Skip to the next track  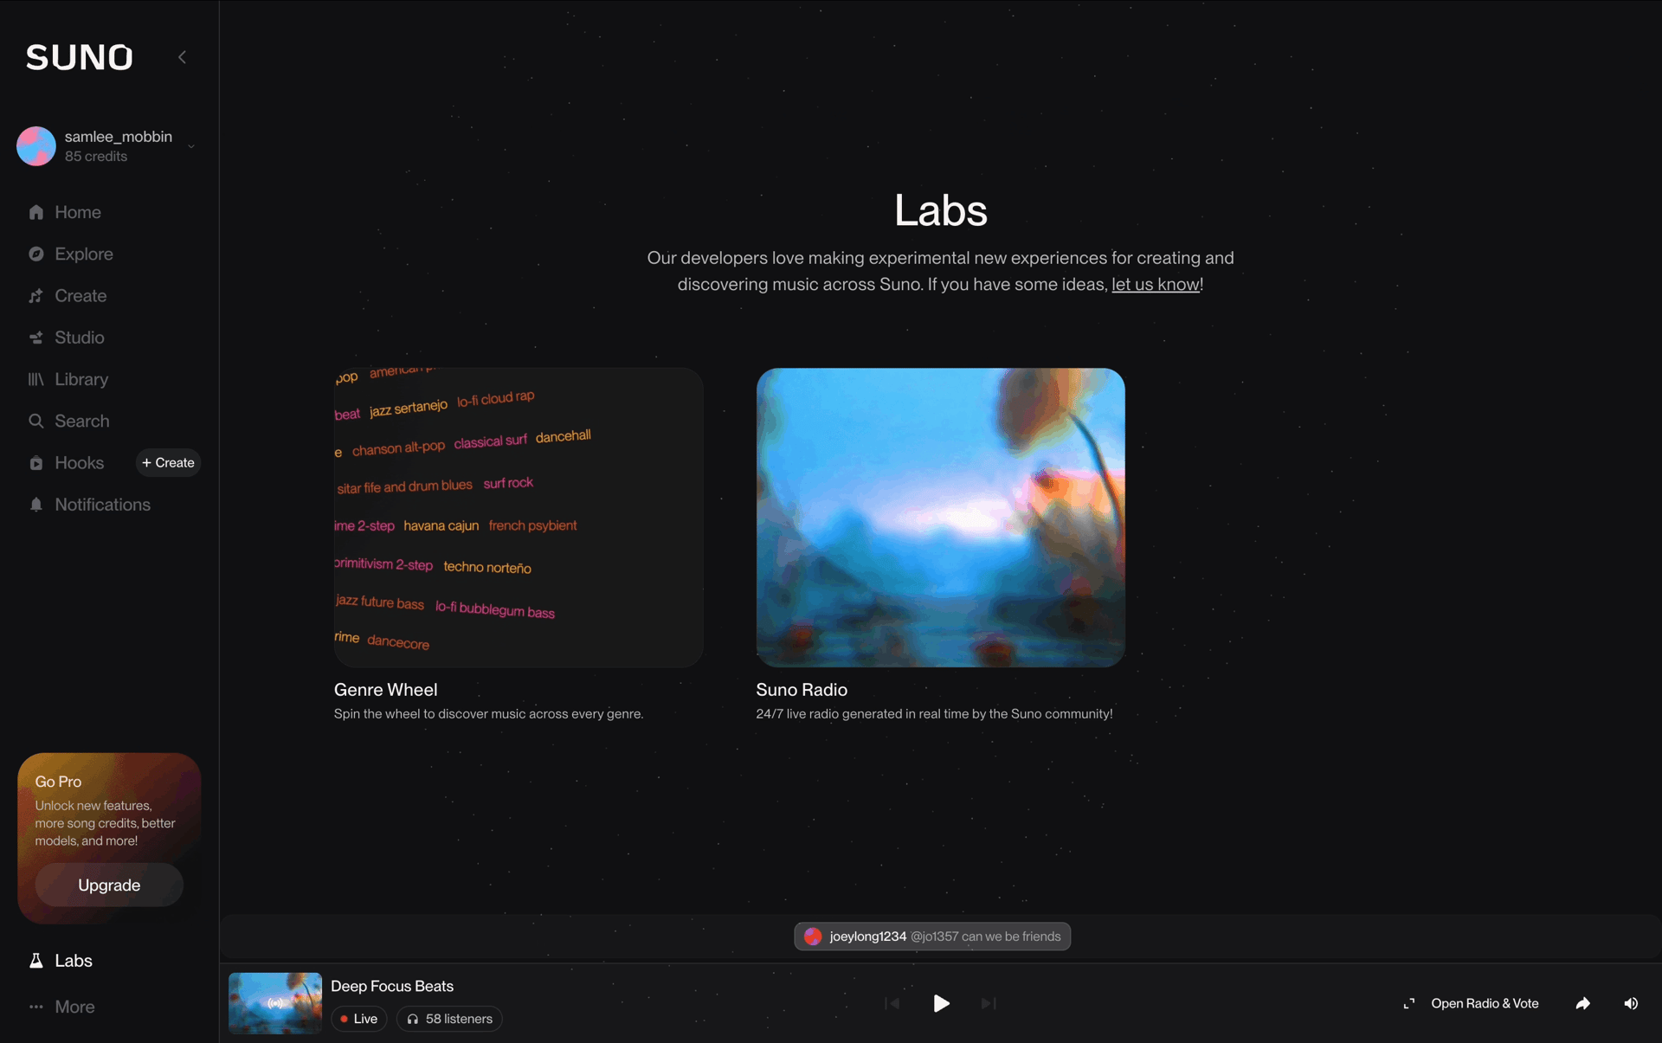tap(989, 1003)
